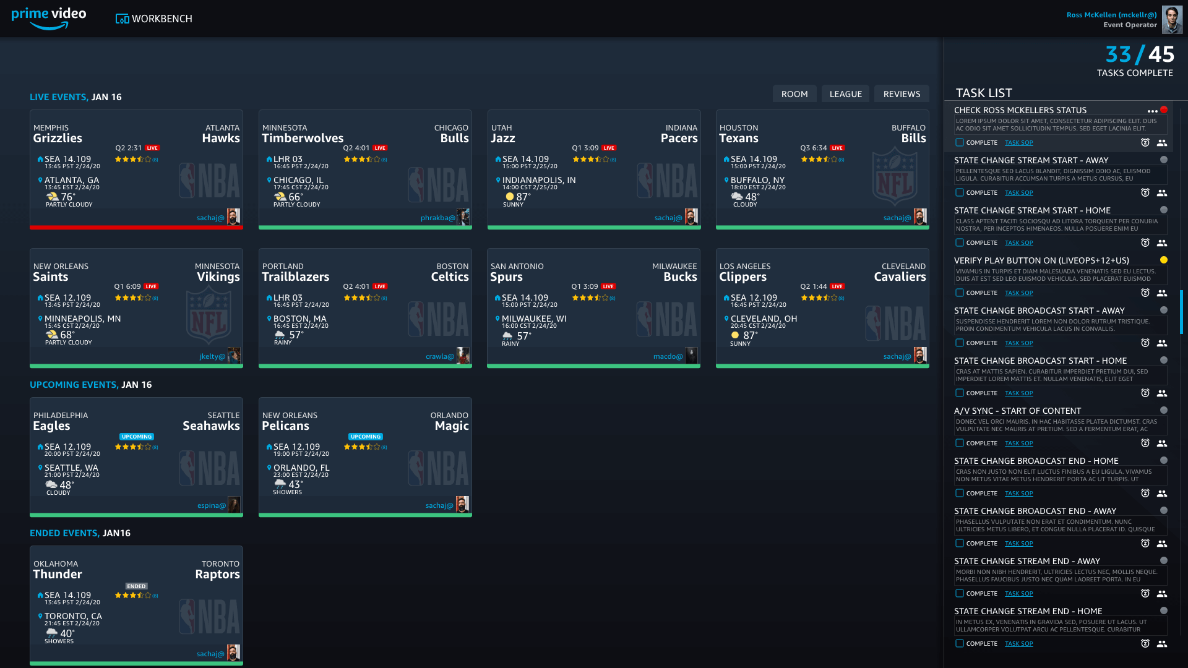Open assignees for State Change Stream End - Away
The width and height of the screenshot is (1188, 668).
pyautogui.click(x=1162, y=594)
